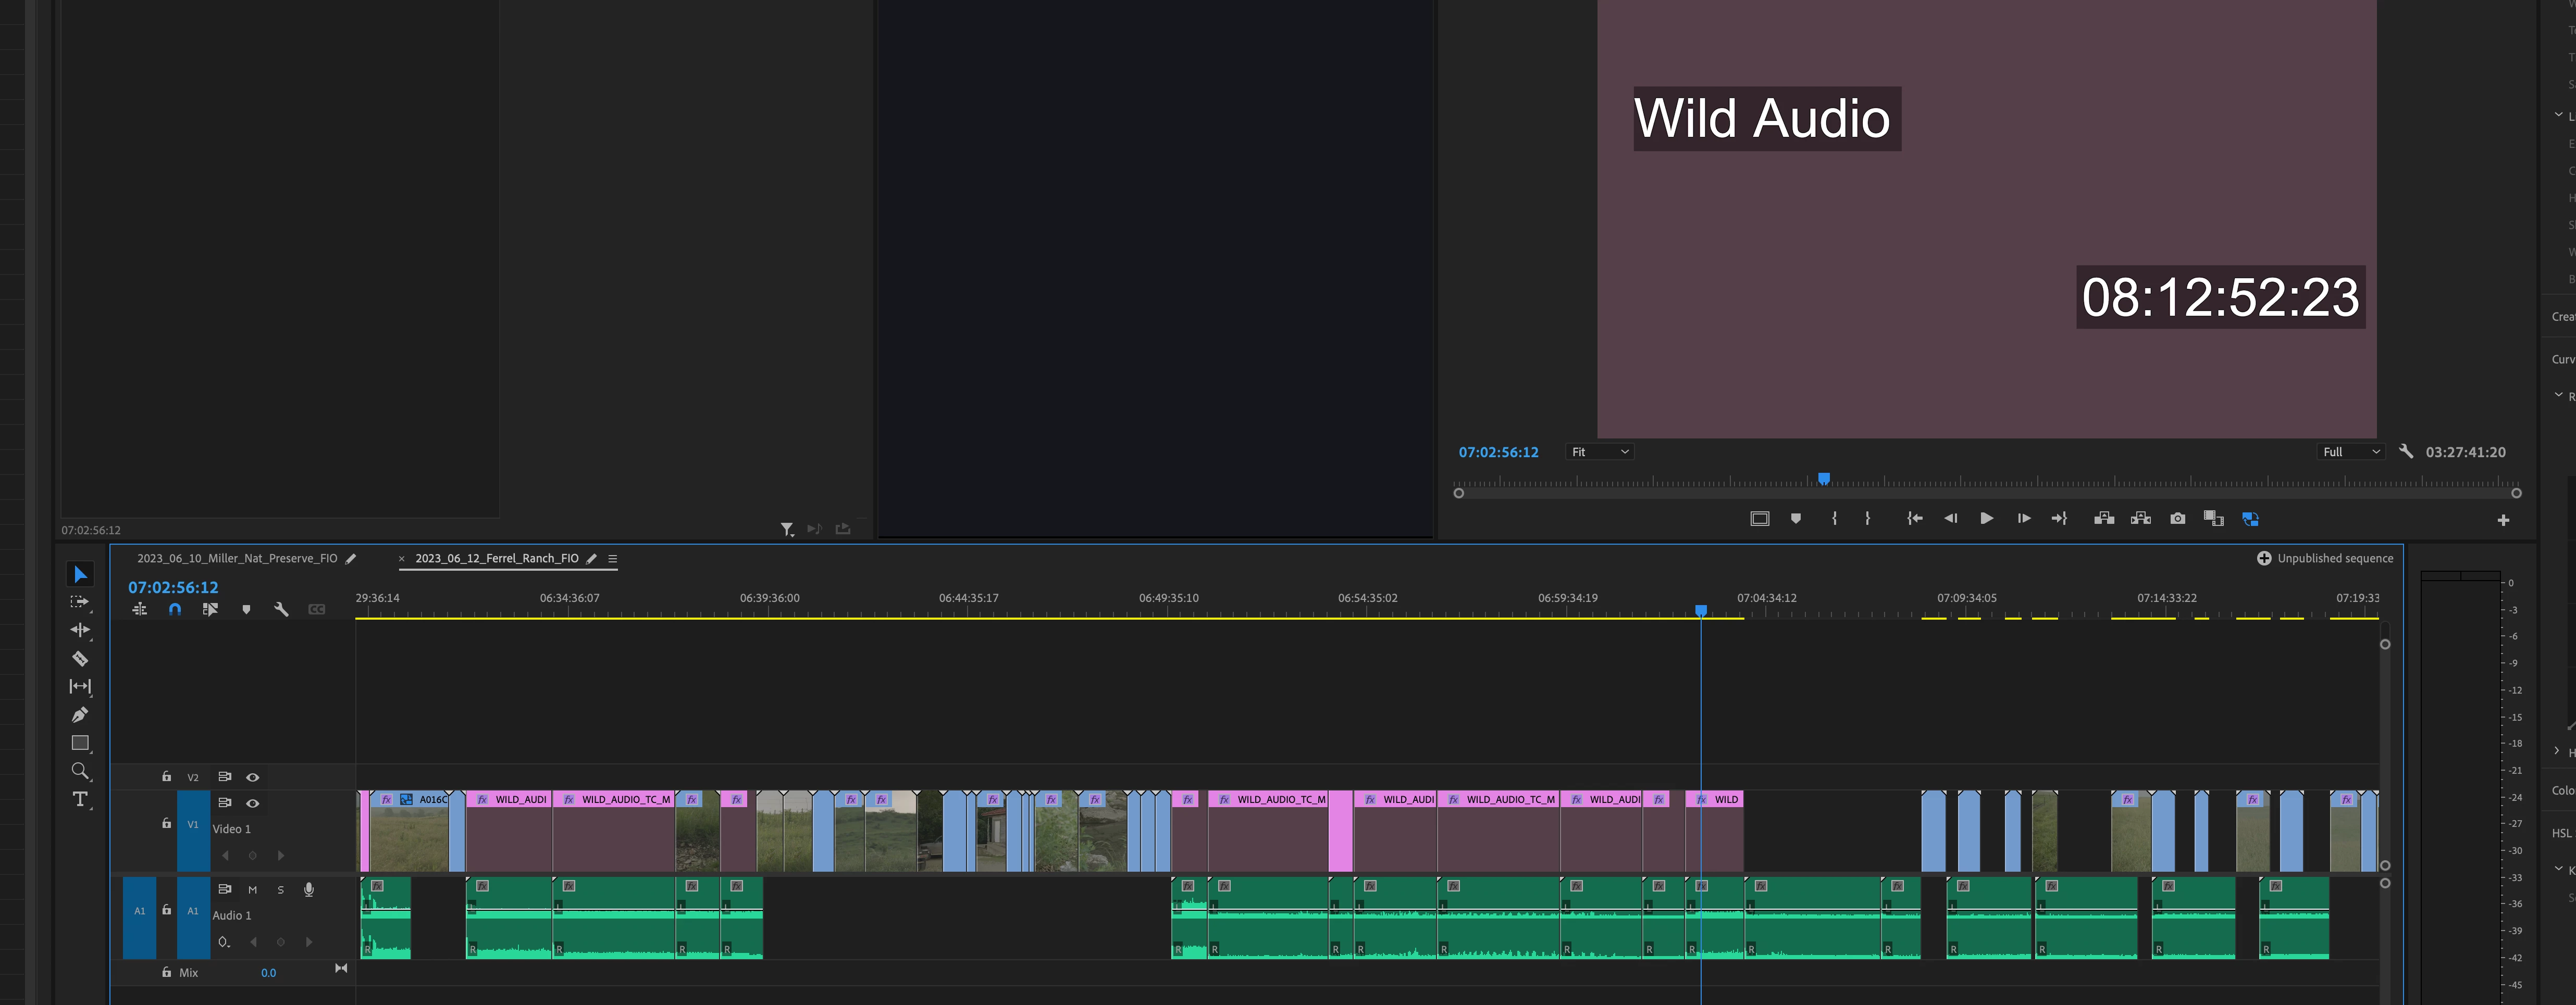Viewport: 2576px width, 1005px height.
Task: Pick the Zoom tool in toolbar
Action: [x=80, y=771]
